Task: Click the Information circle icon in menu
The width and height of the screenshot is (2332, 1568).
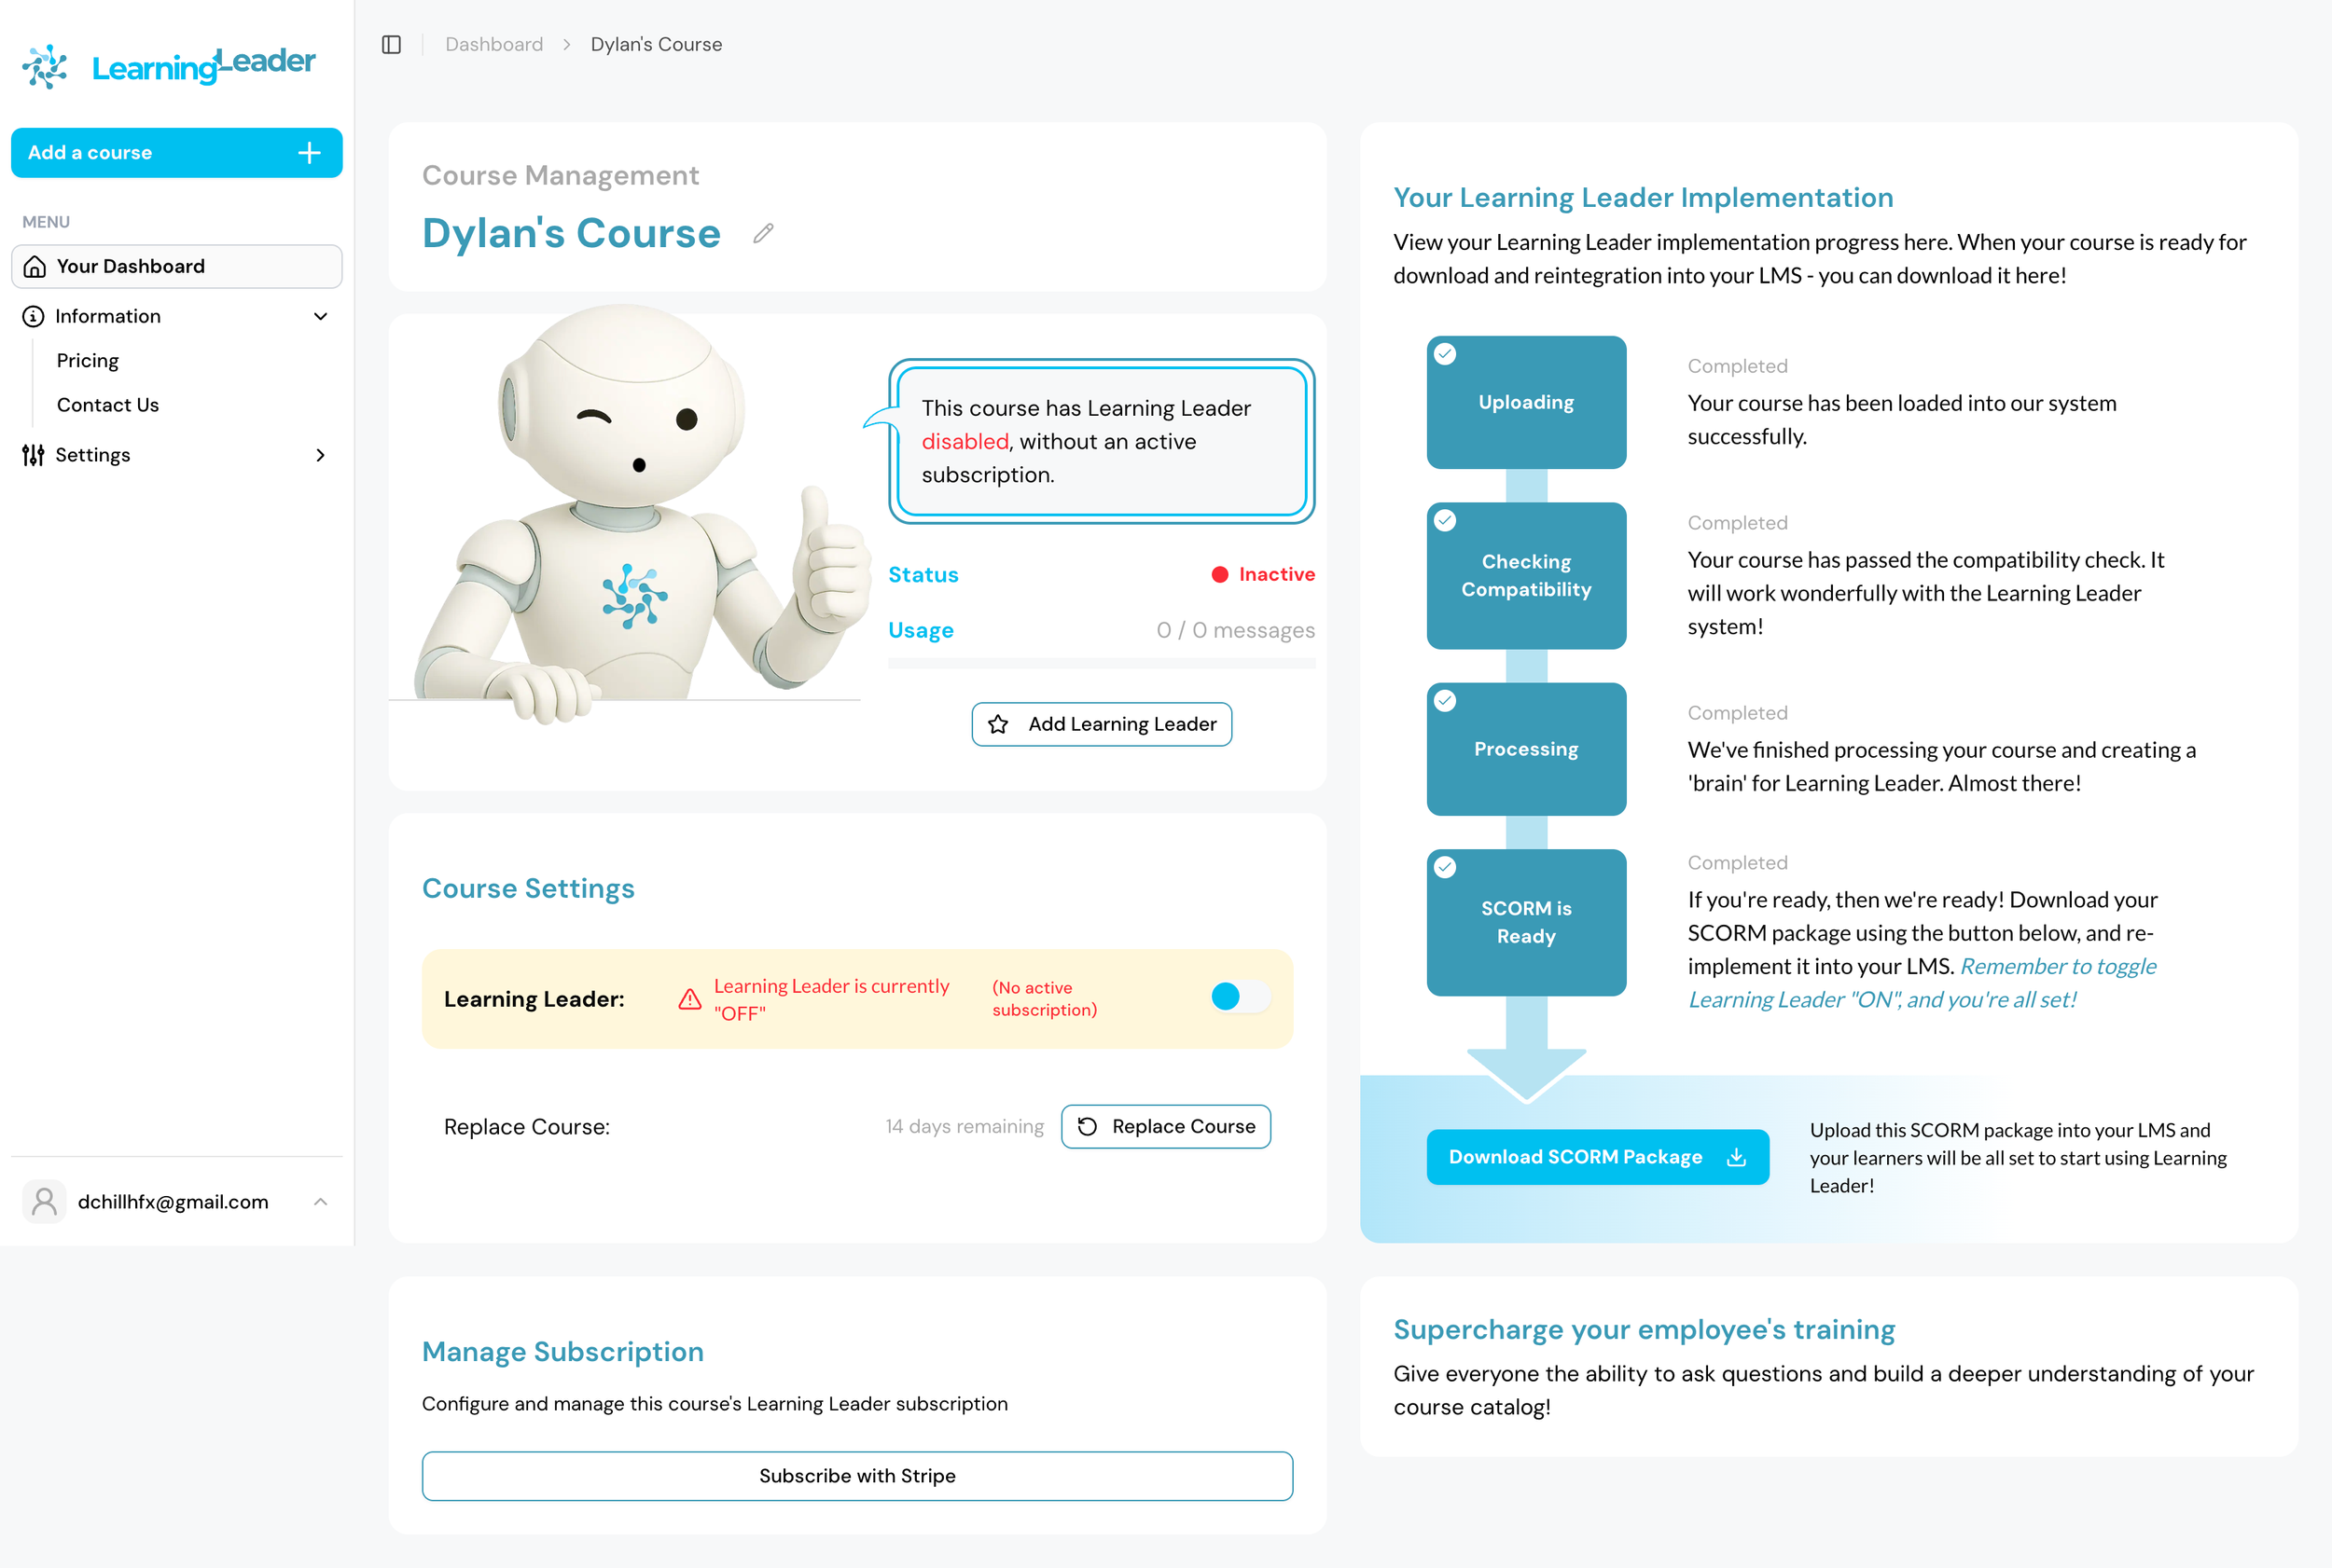Action: point(33,316)
